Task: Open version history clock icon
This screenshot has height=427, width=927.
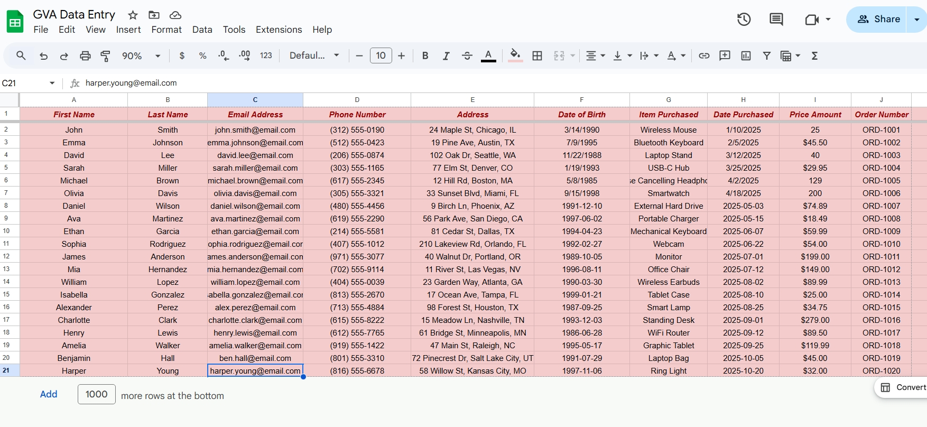Action: click(744, 20)
